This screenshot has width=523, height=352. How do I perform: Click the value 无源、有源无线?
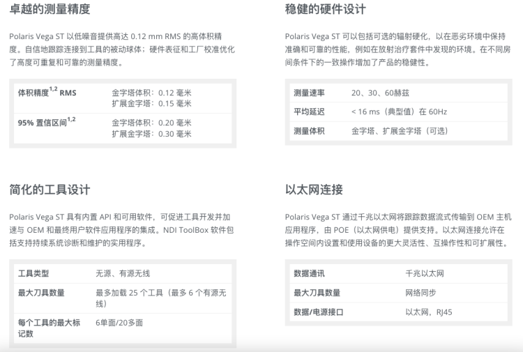(x=123, y=274)
